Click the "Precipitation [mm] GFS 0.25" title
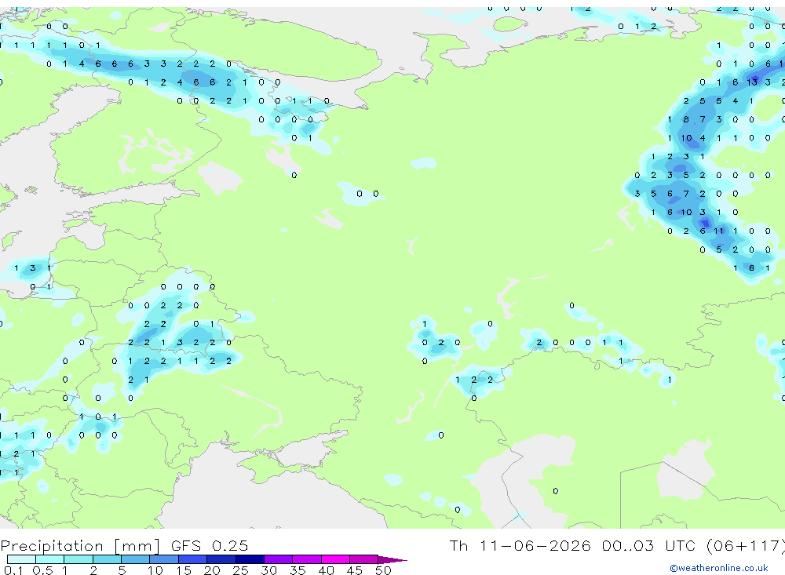Screen dimensions: 785x575 point(124,545)
